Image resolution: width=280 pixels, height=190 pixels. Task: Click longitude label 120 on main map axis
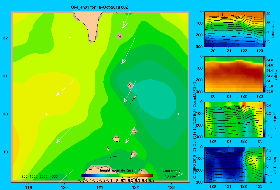(x=64, y=187)
